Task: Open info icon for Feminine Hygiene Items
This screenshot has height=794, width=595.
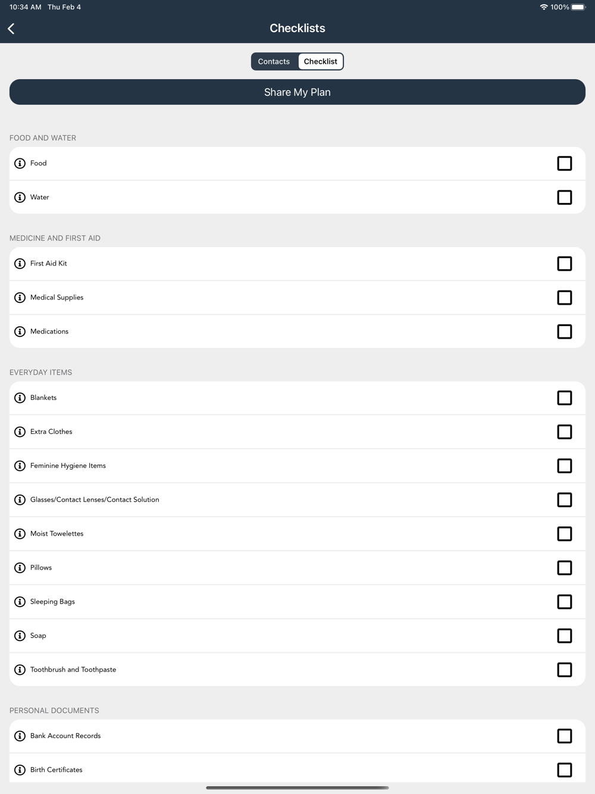Action: (20, 465)
